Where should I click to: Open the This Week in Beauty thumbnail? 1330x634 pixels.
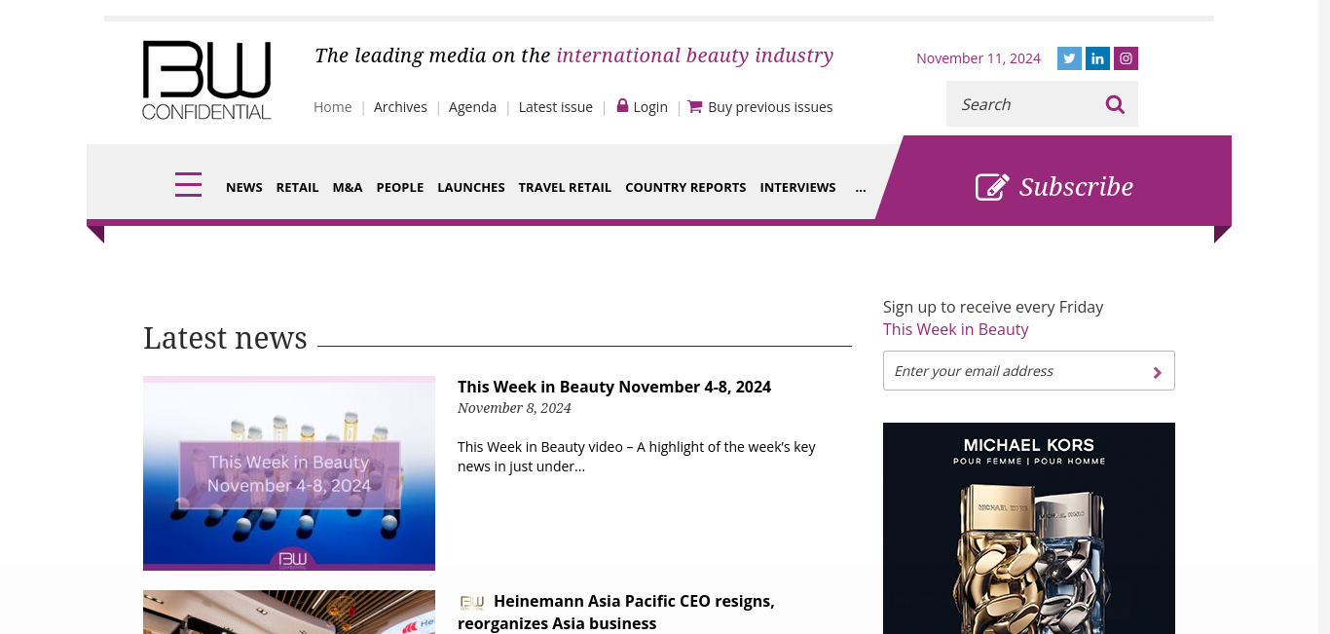(289, 473)
